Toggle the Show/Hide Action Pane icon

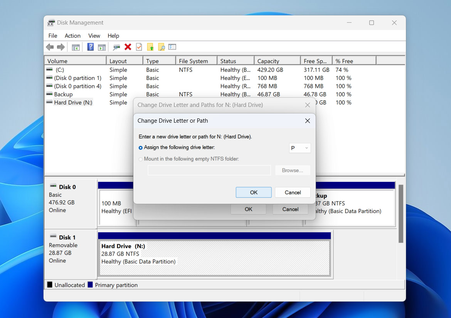point(102,47)
